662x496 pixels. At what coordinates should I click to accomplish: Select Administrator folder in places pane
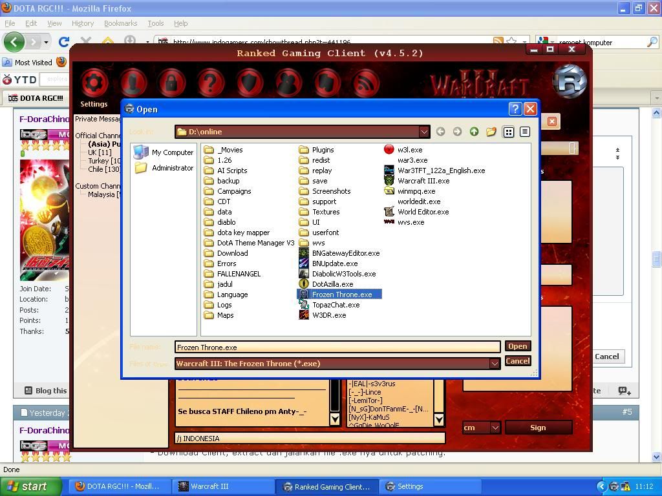(x=164, y=168)
